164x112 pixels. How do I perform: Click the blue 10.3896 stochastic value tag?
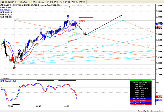(159, 100)
